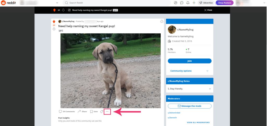Open View All Moderators link
The image size is (267, 126).
198,122
